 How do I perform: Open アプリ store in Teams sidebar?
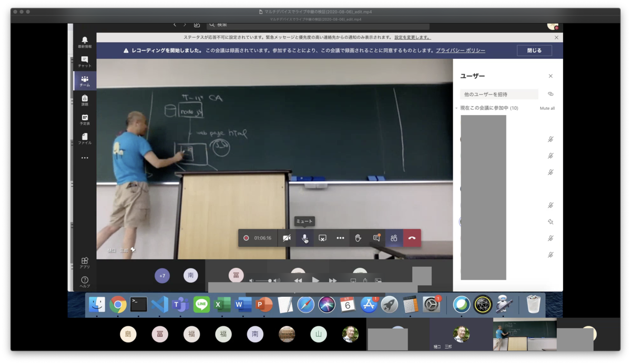[x=85, y=263]
